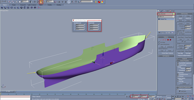
Task: Collapse the Selection rollout header
Action: (166, 37)
